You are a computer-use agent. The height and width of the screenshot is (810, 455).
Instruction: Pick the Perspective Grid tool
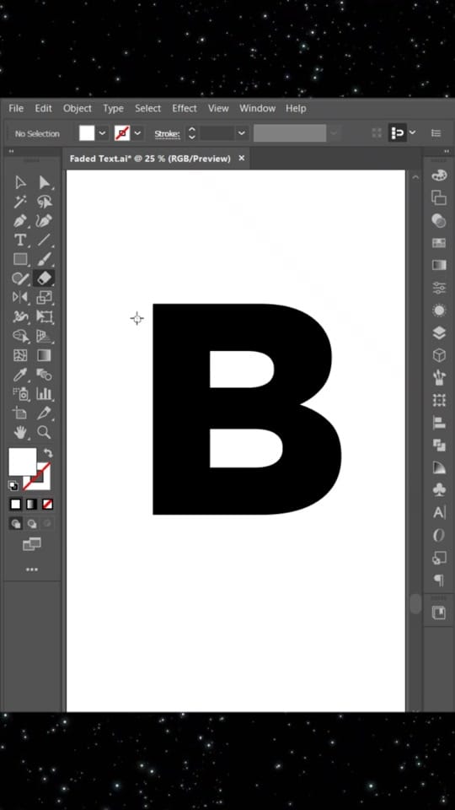click(x=45, y=337)
